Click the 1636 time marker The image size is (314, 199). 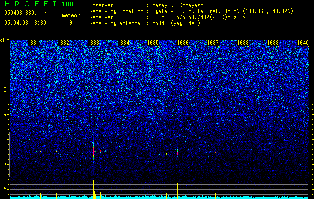[x=183, y=43]
